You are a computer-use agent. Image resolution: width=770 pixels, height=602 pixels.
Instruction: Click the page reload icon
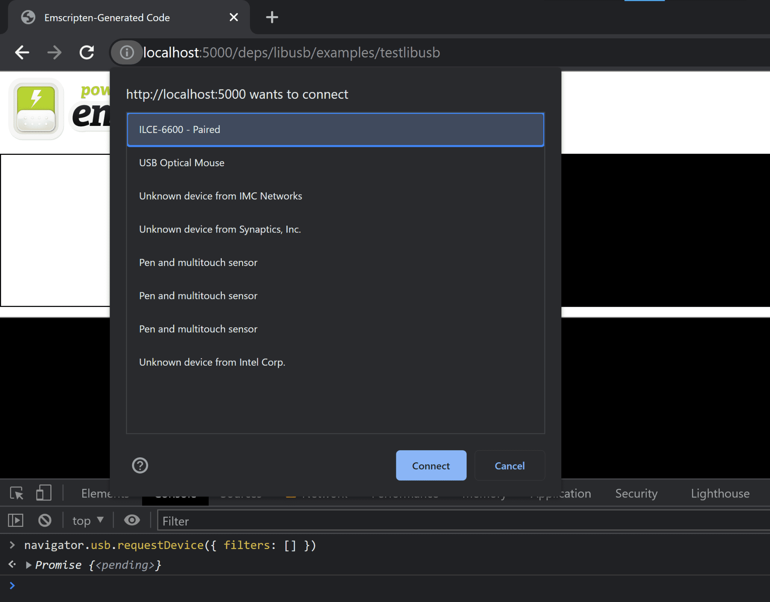88,53
